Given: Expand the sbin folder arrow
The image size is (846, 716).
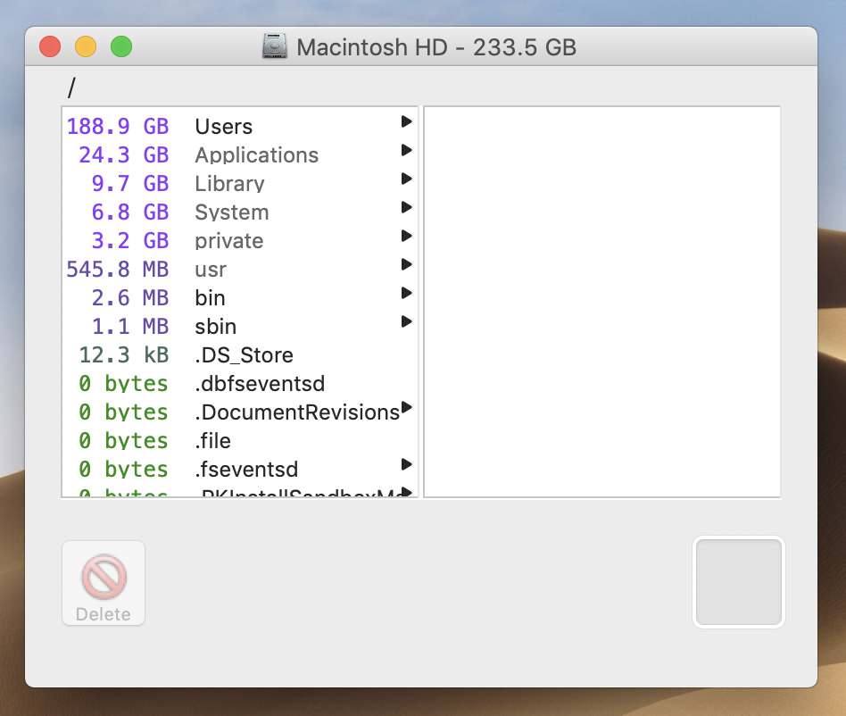Looking at the screenshot, I should pyautogui.click(x=407, y=321).
